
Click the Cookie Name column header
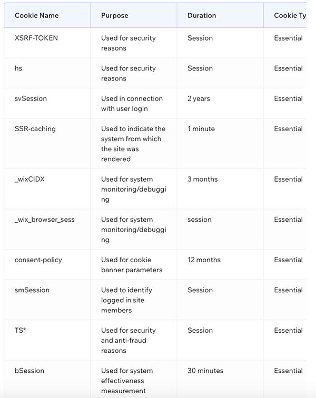click(37, 15)
